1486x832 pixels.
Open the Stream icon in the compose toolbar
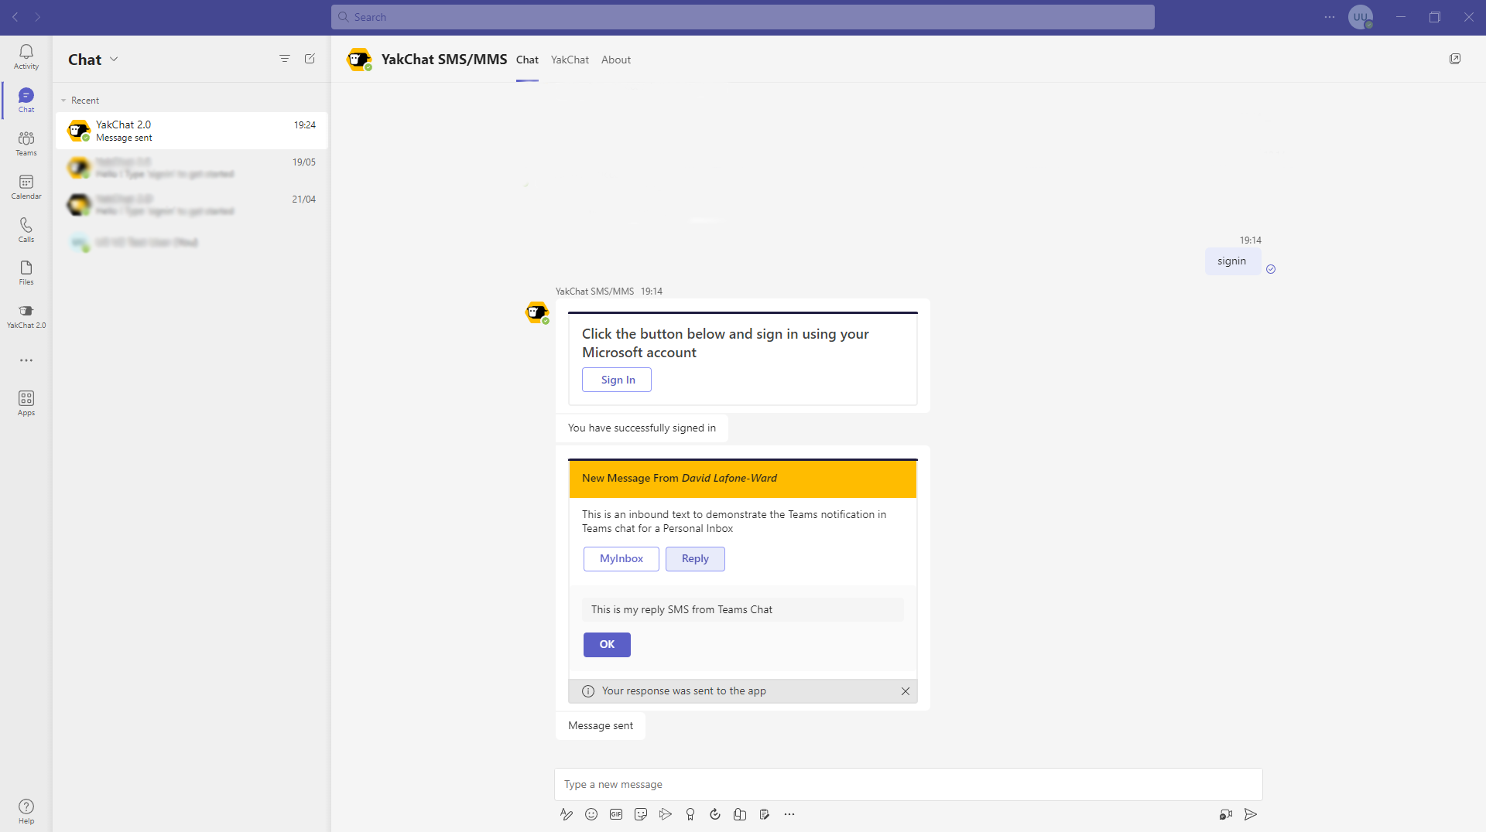coord(666,814)
